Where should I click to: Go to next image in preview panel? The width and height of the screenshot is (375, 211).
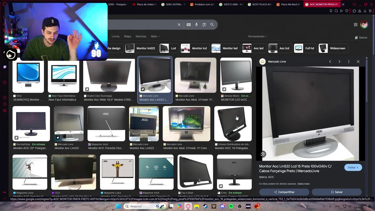coord(339,62)
